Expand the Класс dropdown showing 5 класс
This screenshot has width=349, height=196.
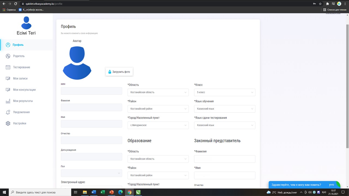click(x=224, y=92)
